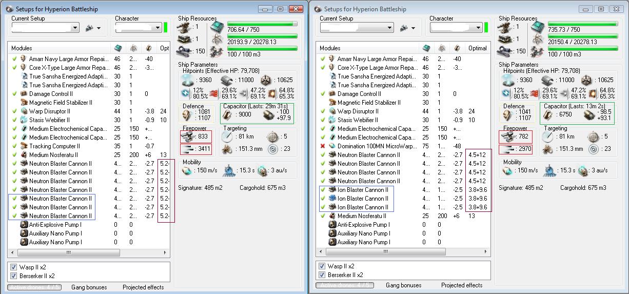Toggle Damage Control II status checkmark in left window
The width and height of the screenshot is (629, 294).
pos(14,94)
